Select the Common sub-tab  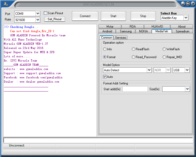pyautogui.click(x=106, y=37)
